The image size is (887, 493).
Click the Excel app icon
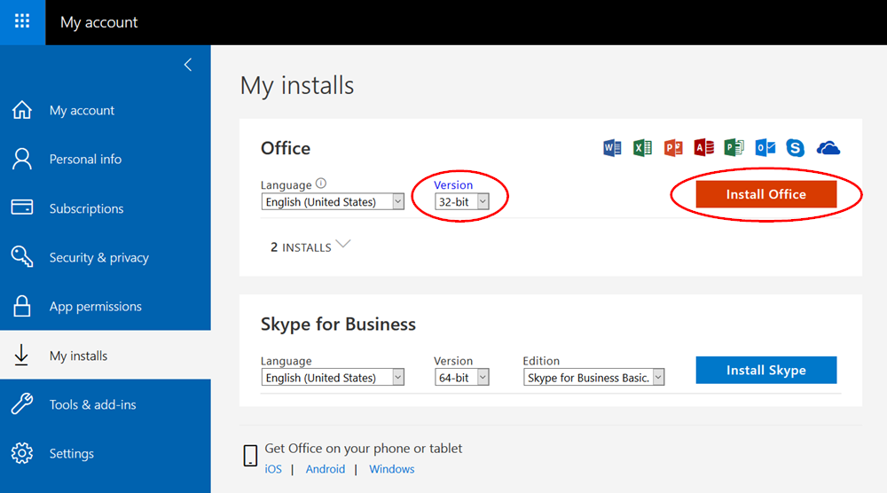pos(642,147)
